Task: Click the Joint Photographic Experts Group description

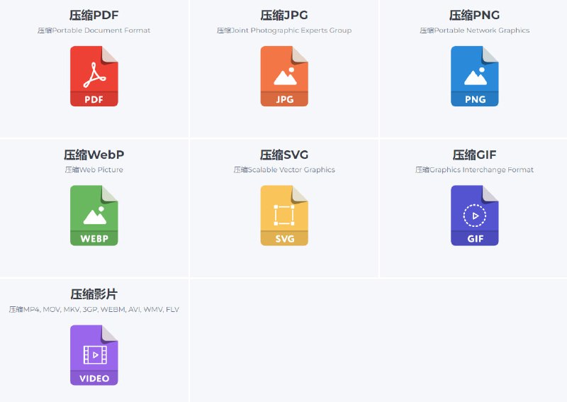Action: point(284,30)
